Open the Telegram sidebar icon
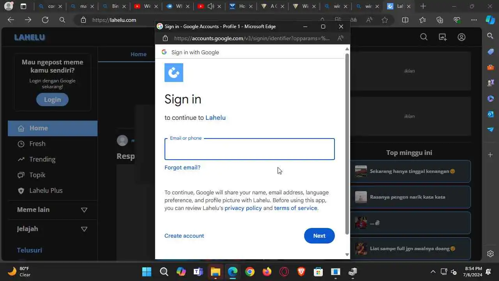Image resolution: width=499 pixels, height=281 pixels. pyautogui.click(x=490, y=130)
